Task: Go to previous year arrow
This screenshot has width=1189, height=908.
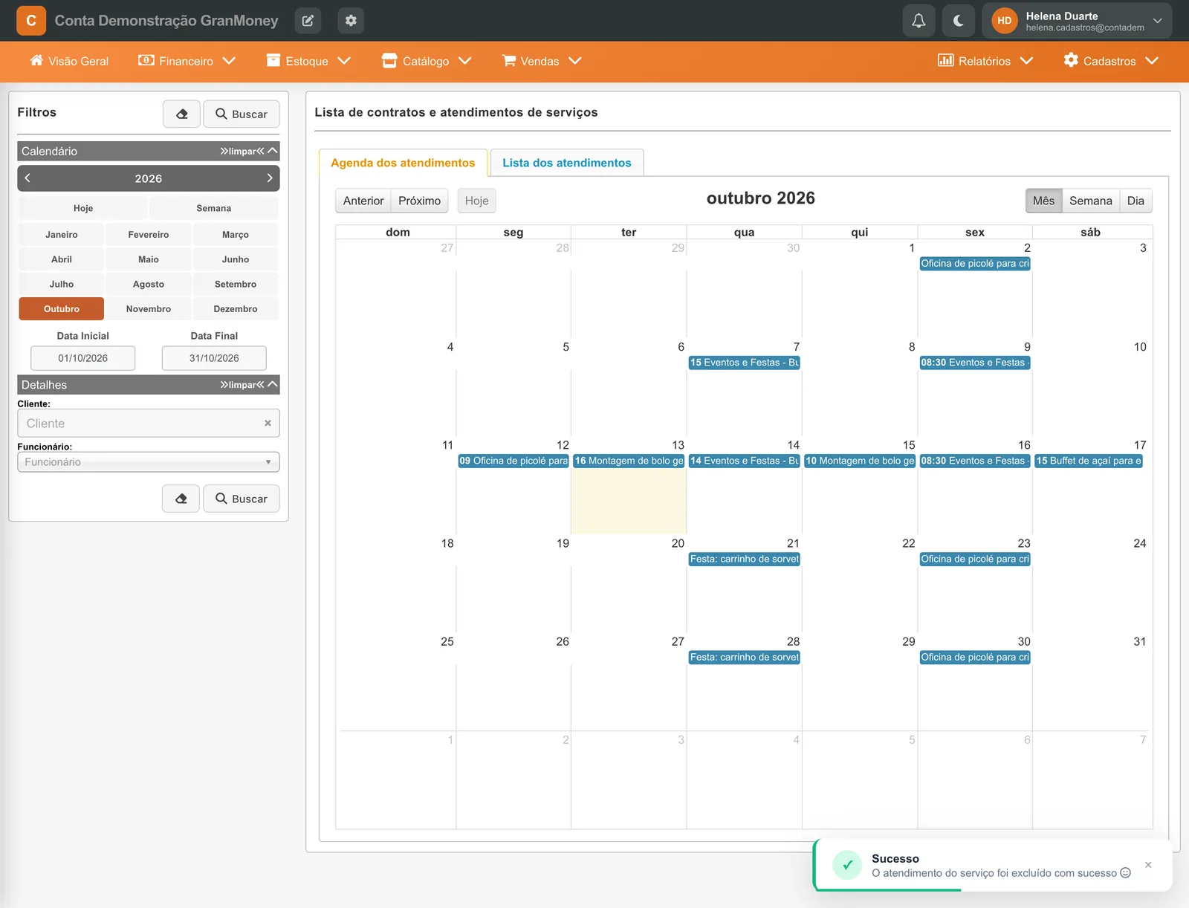Action: coord(27,178)
